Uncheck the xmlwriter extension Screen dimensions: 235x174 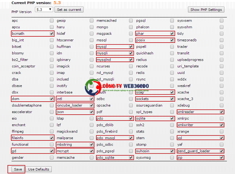222,125
